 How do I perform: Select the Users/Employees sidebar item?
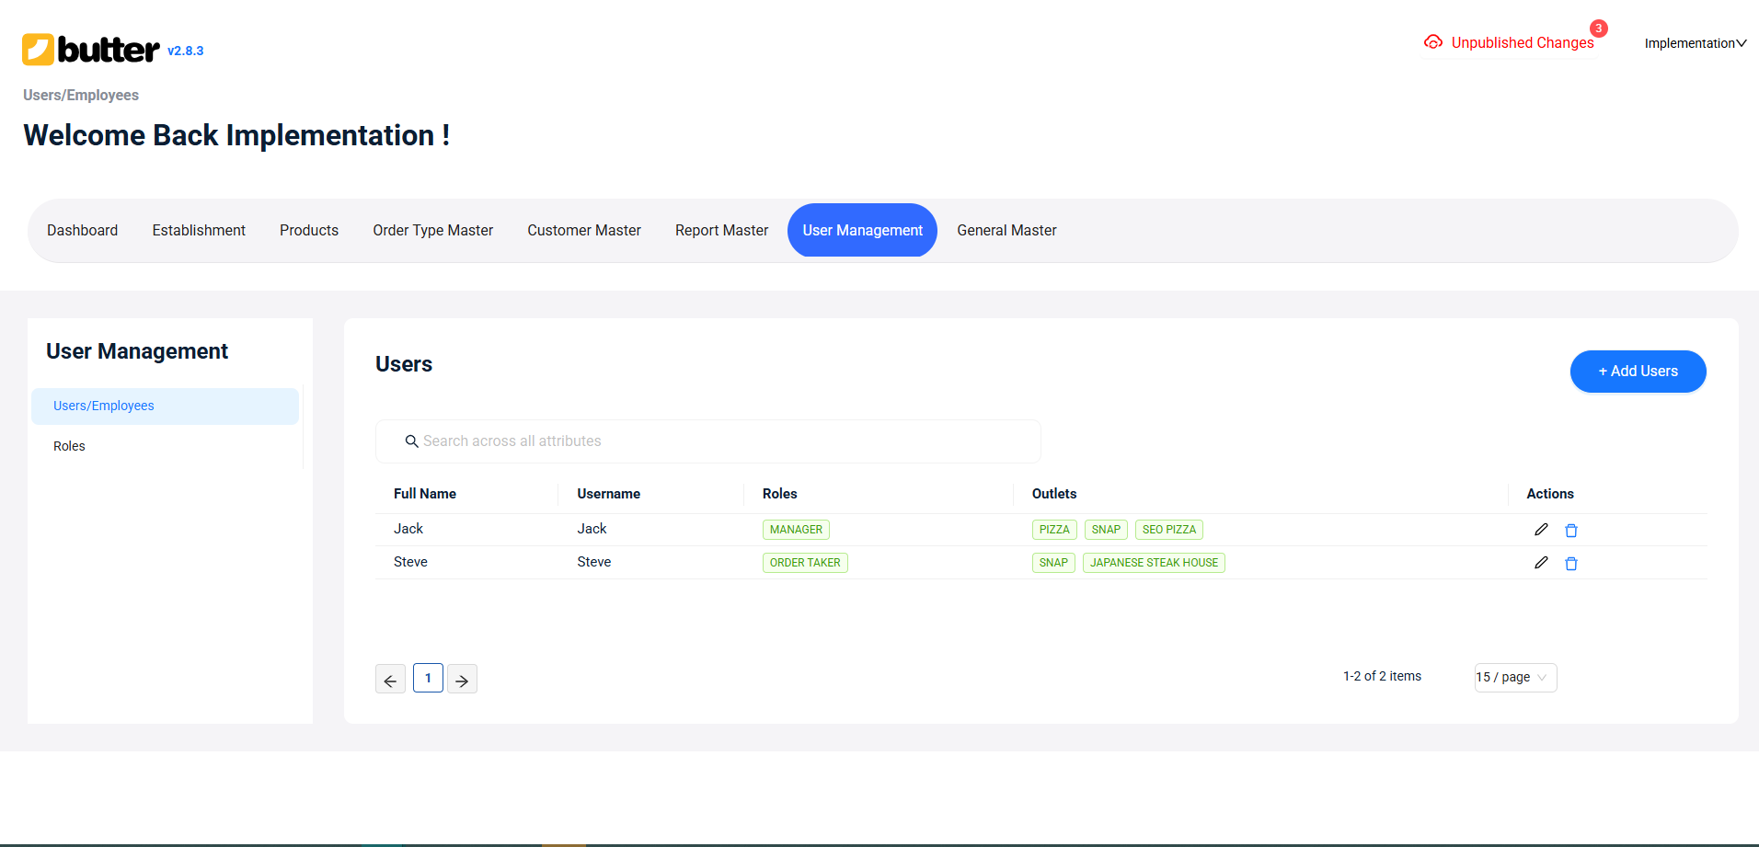click(103, 406)
